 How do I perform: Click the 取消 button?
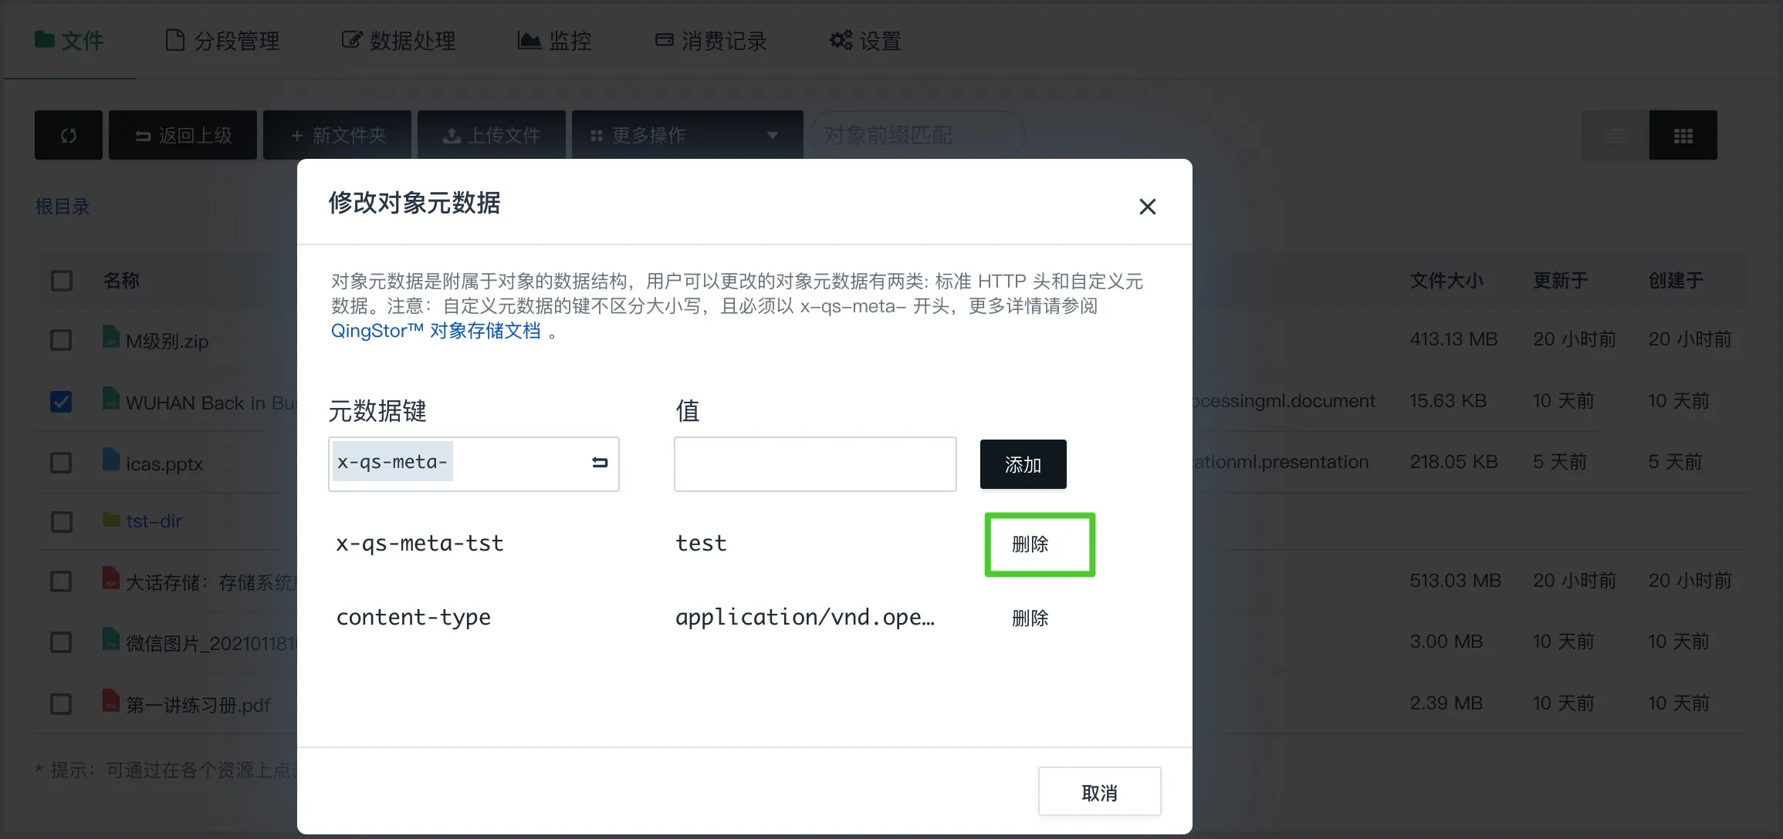coord(1099,792)
